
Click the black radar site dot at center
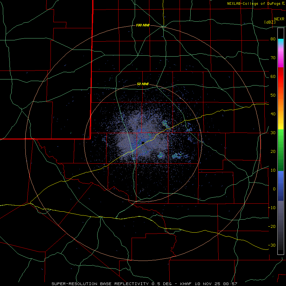[x=143, y=143]
